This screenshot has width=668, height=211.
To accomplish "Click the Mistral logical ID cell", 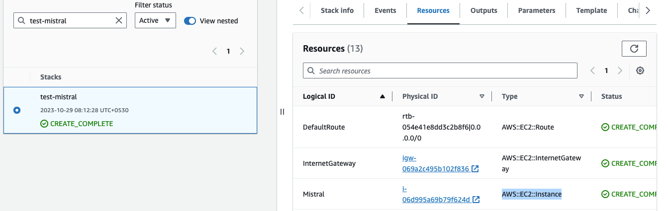I will [313, 194].
